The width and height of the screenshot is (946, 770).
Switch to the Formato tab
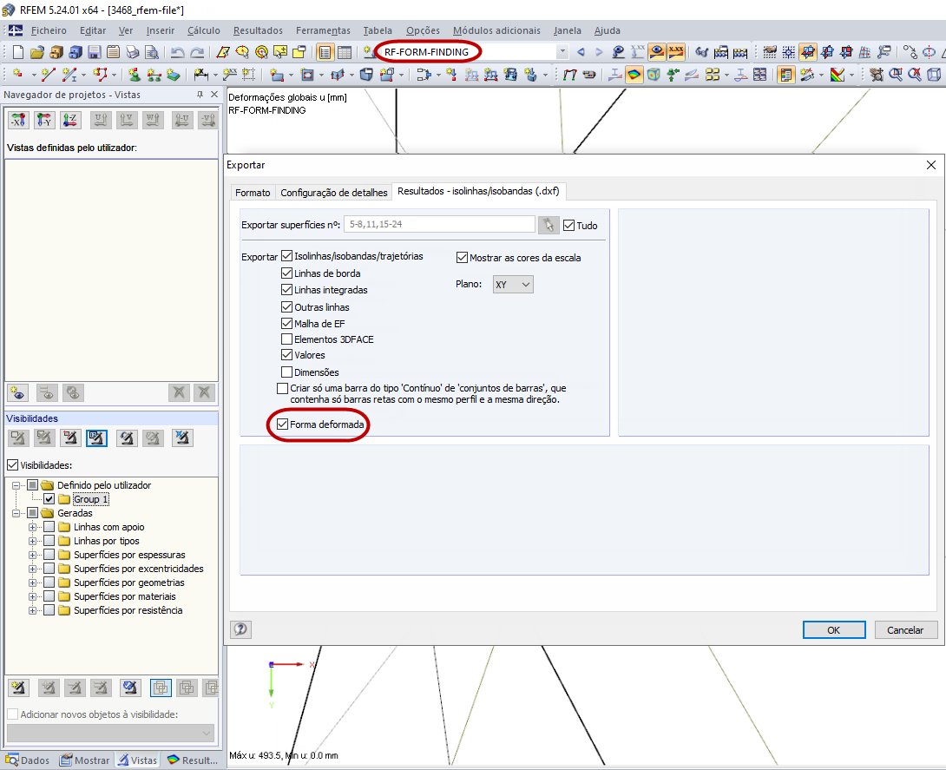point(253,193)
